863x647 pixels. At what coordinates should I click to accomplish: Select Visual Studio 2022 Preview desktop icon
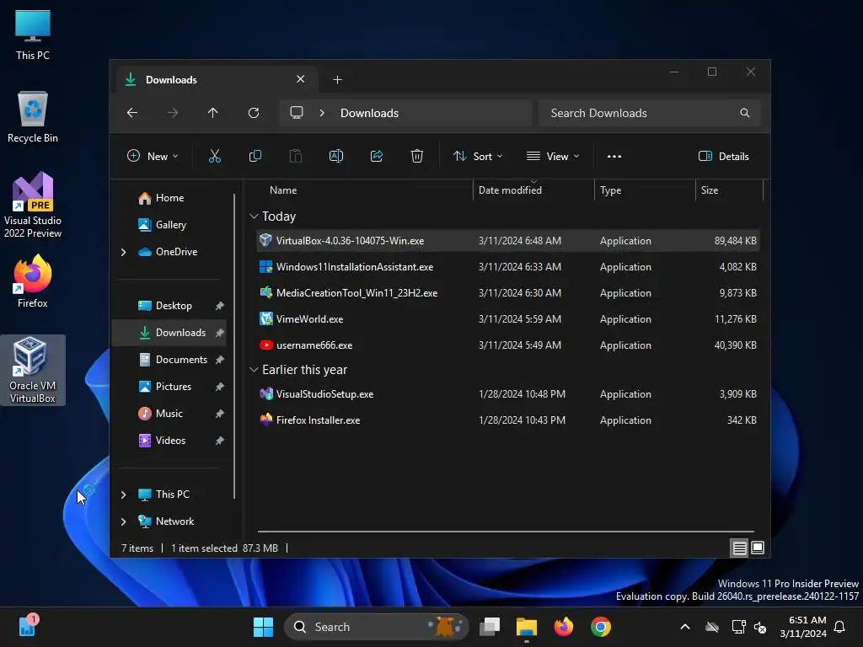click(33, 205)
